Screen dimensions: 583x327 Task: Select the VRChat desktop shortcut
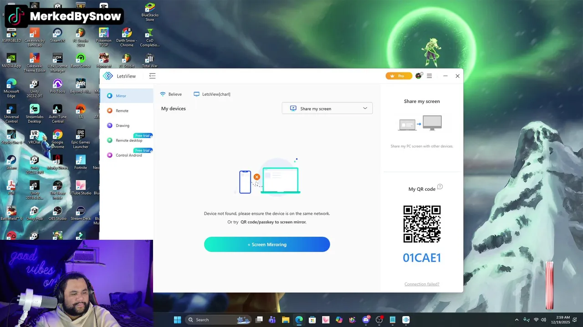click(x=35, y=137)
